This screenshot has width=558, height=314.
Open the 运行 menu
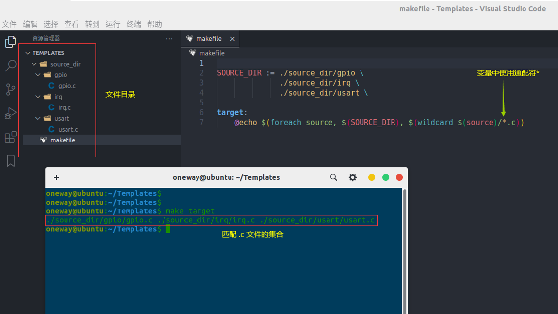113,24
